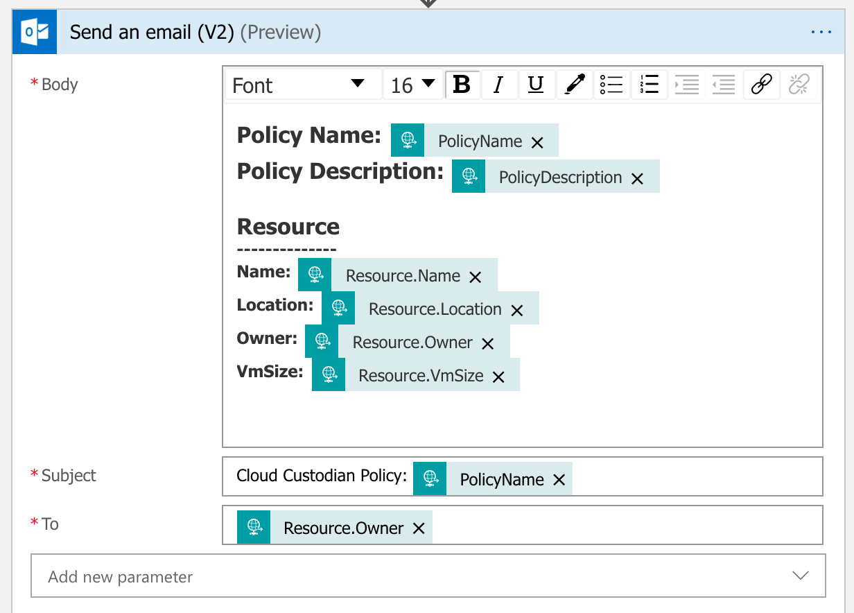Remove the Resource.Location token
Screen dimensions: 854x613
[x=516, y=311]
